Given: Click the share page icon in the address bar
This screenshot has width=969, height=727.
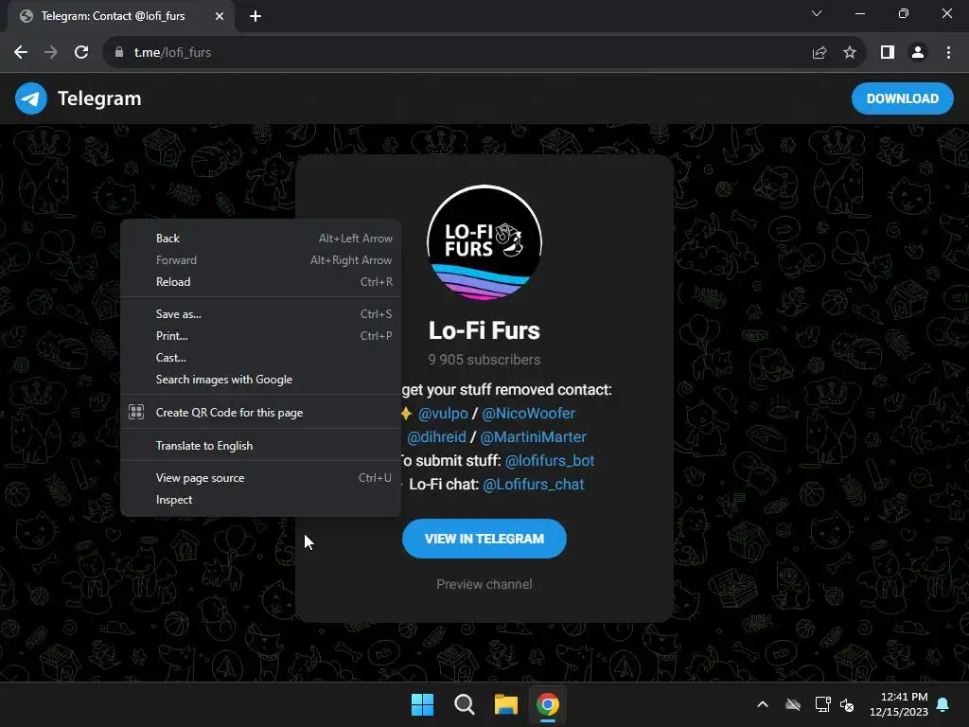Looking at the screenshot, I should pos(819,53).
